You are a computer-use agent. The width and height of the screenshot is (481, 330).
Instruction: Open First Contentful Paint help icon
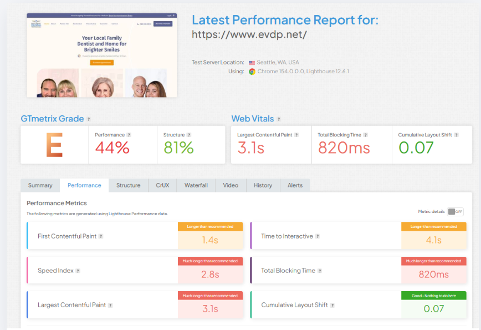pyautogui.click(x=101, y=236)
